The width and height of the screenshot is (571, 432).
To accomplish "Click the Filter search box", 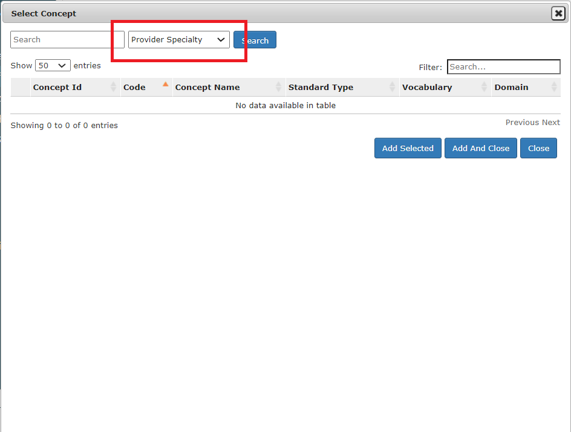I will tap(504, 66).
